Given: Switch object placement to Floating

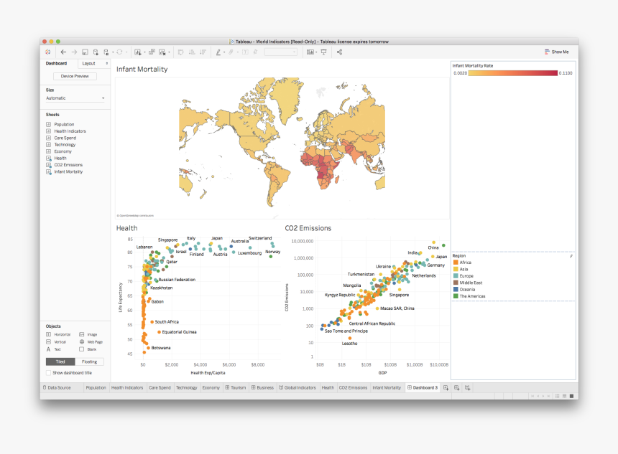Looking at the screenshot, I should (90, 362).
